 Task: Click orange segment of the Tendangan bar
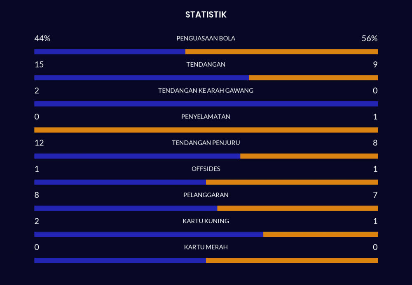coord(313,78)
